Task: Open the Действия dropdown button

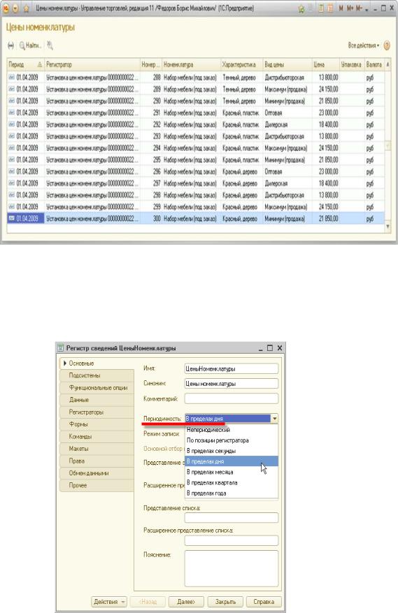Action: (109, 602)
